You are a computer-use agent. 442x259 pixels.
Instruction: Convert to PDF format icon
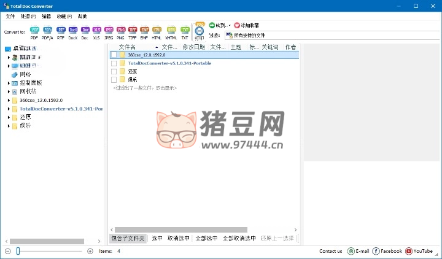tap(34, 31)
